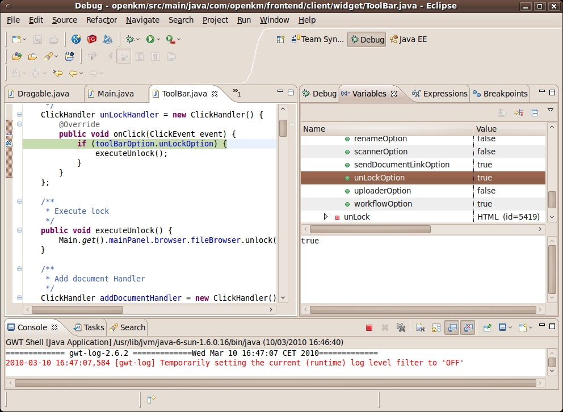This screenshot has height=412, width=563.
Task: Switch to the Java EE perspective
Action: [409, 40]
